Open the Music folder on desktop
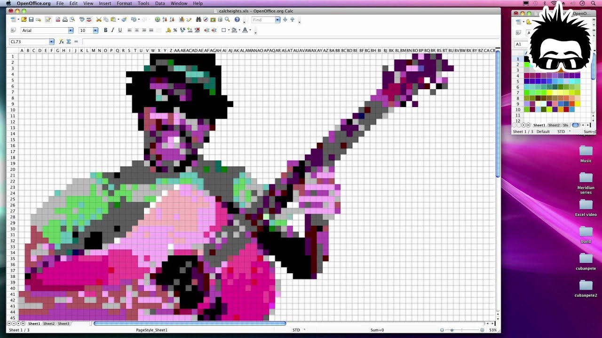The width and height of the screenshot is (602, 338). [x=586, y=154]
